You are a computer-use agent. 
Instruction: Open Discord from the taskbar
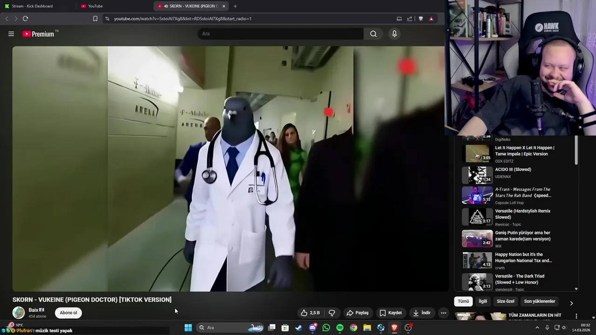[x=312, y=328]
